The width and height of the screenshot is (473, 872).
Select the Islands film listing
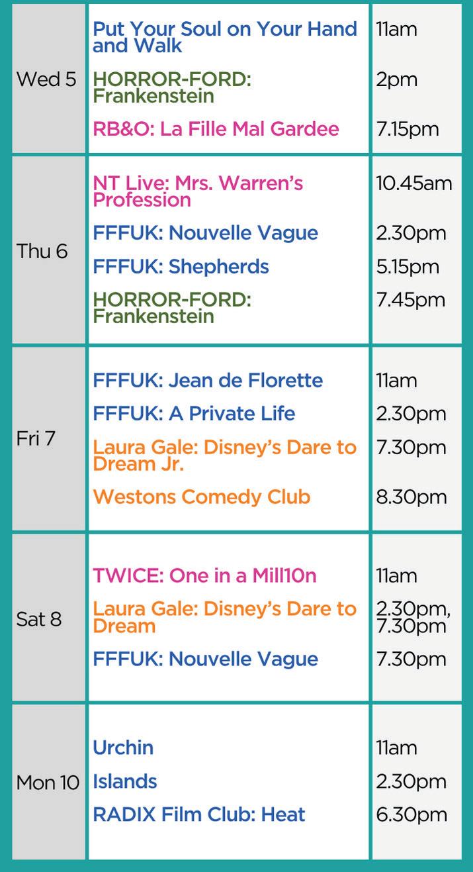(125, 781)
